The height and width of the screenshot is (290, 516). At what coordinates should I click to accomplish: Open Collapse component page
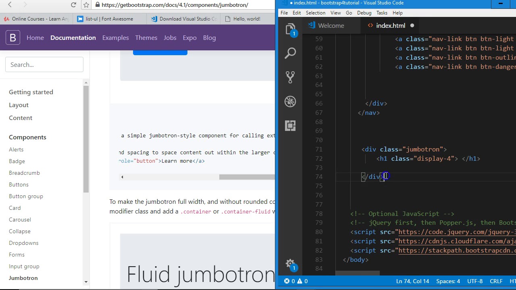[20, 231]
